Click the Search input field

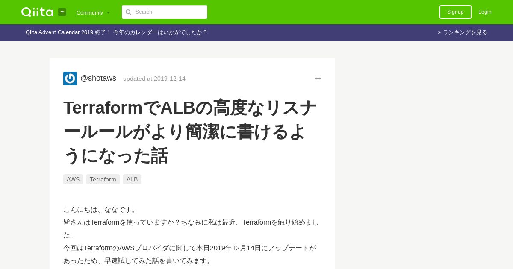coord(165,12)
